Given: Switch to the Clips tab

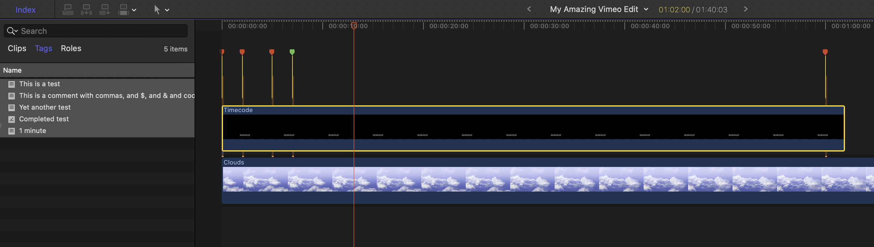Looking at the screenshot, I should [17, 48].
